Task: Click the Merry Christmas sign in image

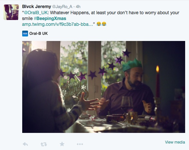Action: (72, 89)
